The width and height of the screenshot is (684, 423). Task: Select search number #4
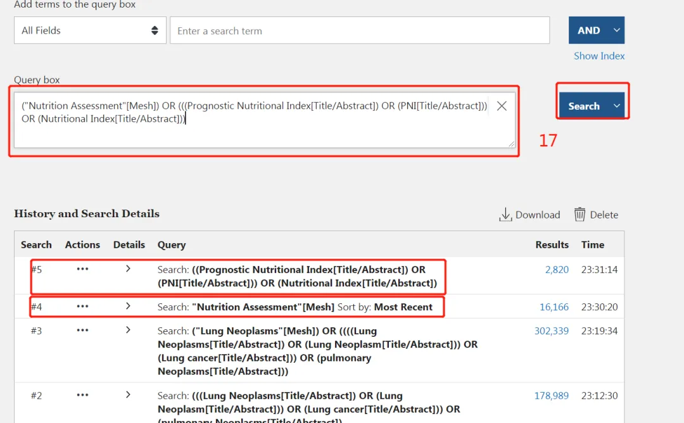pyautogui.click(x=37, y=307)
